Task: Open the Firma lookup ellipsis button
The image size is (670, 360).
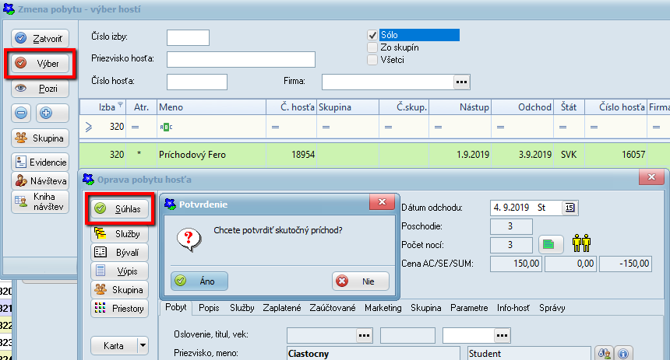Action: pyautogui.click(x=462, y=82)
